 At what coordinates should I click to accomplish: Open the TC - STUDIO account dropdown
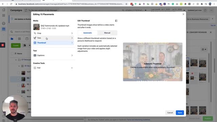click(x=134, y=10)
